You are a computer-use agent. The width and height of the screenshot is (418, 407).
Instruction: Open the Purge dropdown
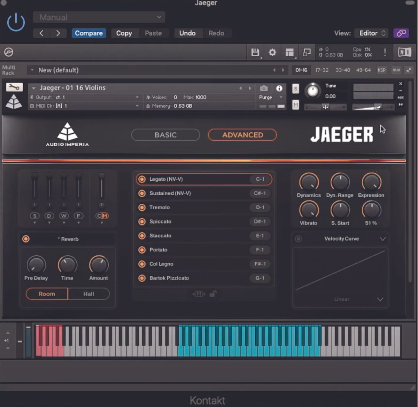click(x=271, y=97)
